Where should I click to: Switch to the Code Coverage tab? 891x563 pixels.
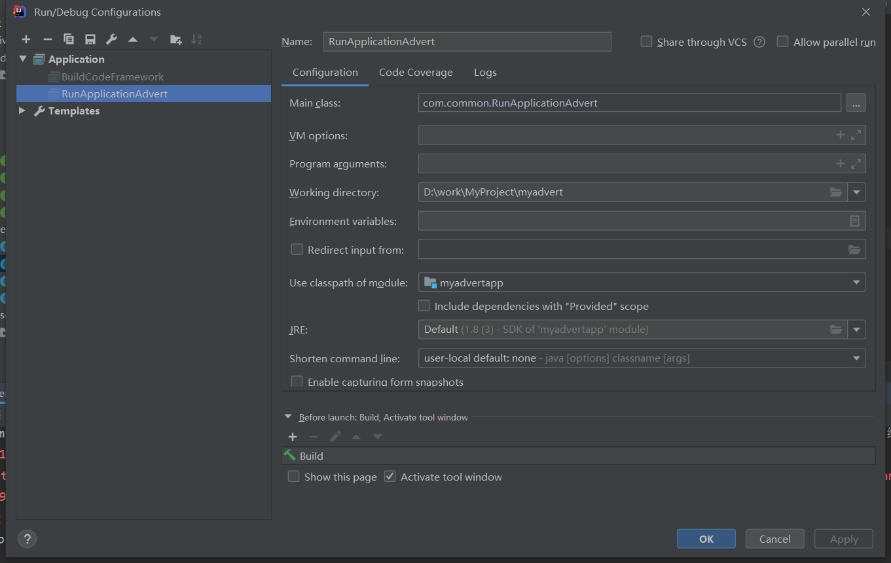coord(416,73)
